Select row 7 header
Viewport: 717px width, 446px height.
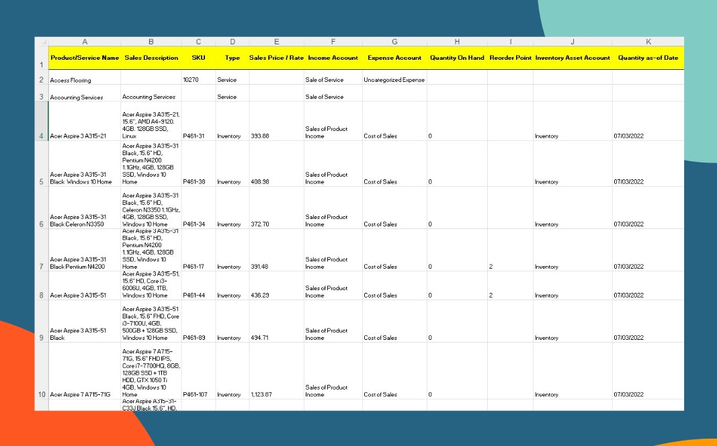point(42,250)
